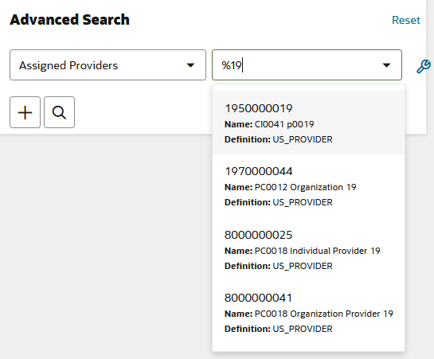The height and width of the screenshot is (359, 434).
Task: Click name 'PC0018 Individual Provider 19'
Action: pyautogui.click(x=317, y=251)
